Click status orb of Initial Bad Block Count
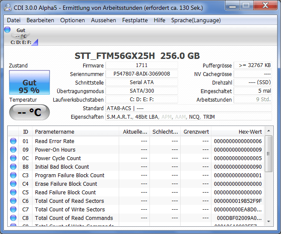 pos(13,167)
